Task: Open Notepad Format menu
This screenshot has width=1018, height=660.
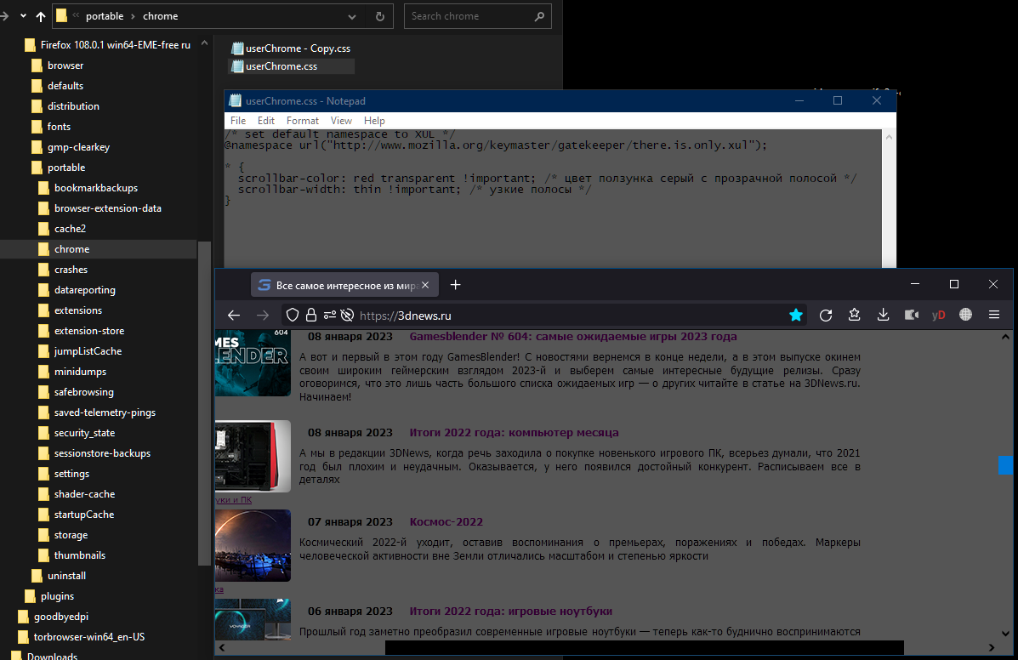Action: click(303, 121)
